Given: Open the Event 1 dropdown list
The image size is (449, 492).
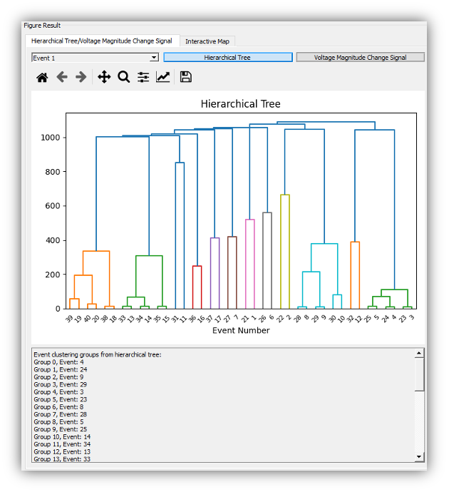Looking at the screenshot, I should click(x=95, y=58).
